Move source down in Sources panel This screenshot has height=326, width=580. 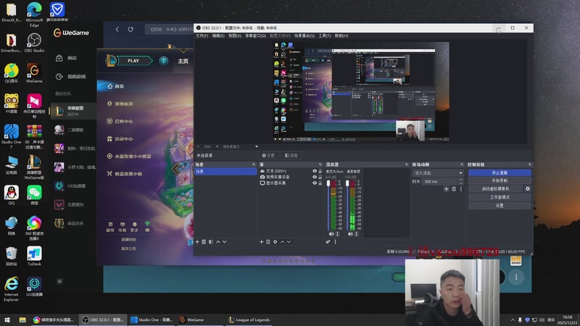289,242
